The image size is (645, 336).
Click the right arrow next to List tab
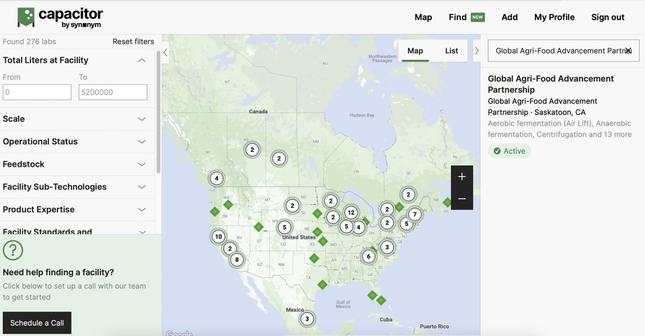(476, 51)
